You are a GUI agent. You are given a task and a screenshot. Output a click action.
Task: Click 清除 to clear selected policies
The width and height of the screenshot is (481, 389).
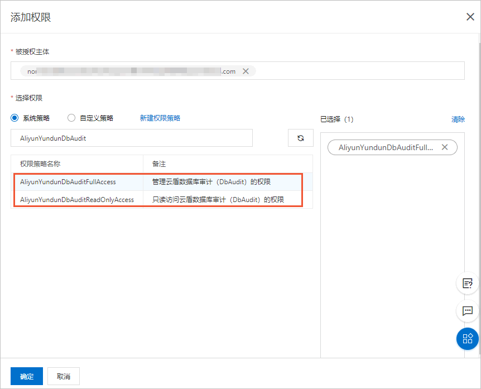coord(458,119)
